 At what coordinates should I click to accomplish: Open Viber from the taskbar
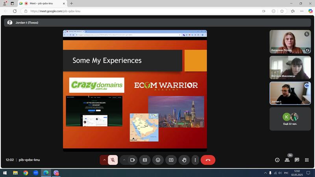tap(56, 173)
